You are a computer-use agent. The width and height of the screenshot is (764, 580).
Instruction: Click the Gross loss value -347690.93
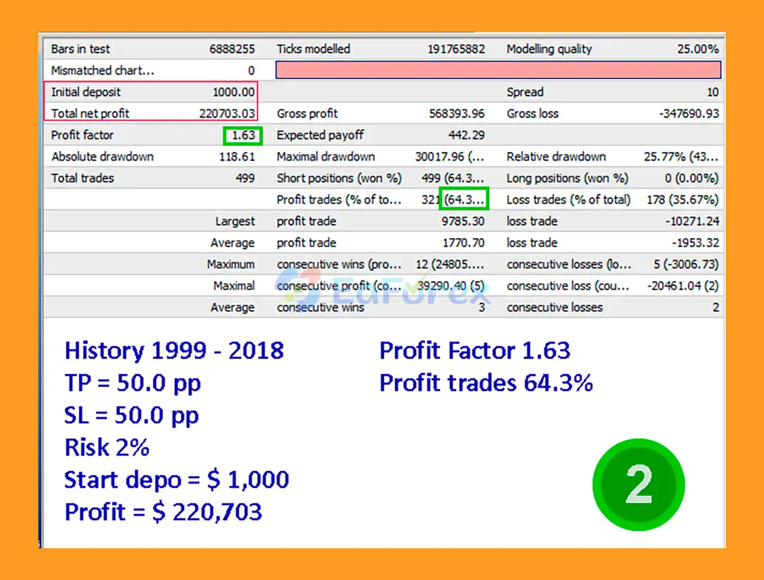pyautogui.click(x=689, y=113)
